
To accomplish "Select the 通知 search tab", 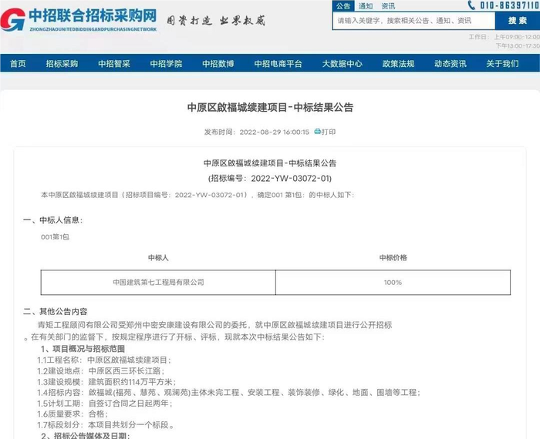I will (366, 6).
